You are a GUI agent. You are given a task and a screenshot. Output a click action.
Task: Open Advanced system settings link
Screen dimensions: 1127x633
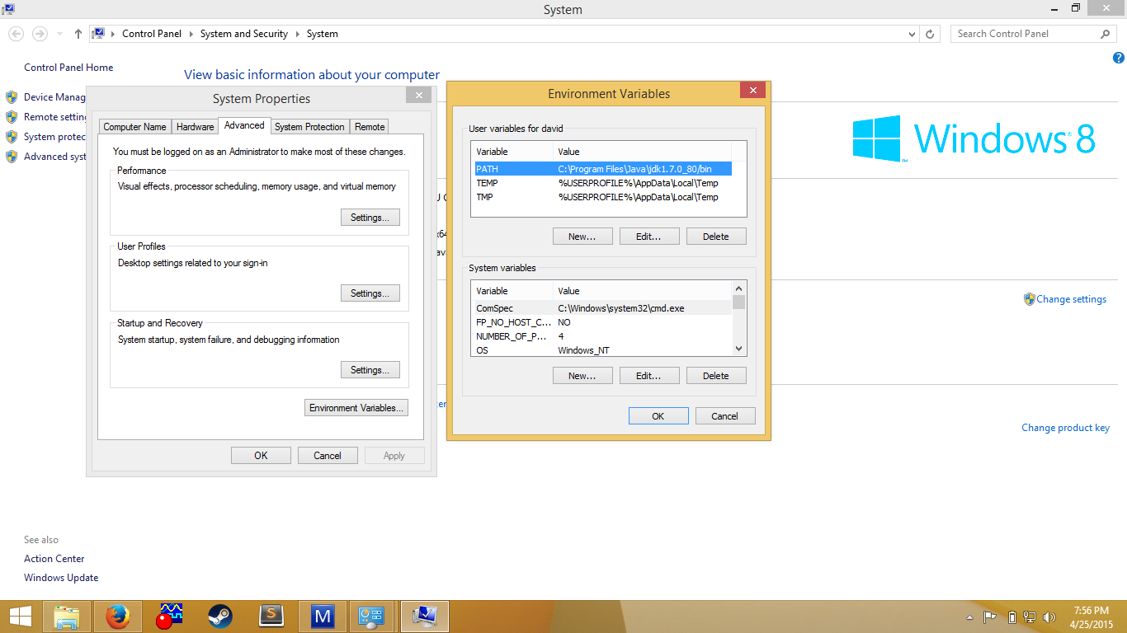55,157
